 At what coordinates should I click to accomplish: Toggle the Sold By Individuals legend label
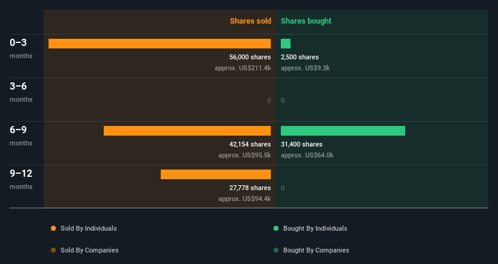coord(89,228)
